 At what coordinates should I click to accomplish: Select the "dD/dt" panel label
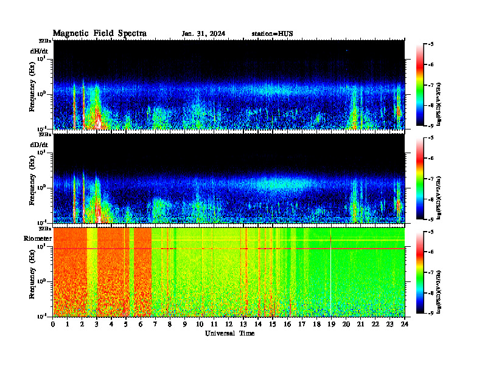(39, 145)
